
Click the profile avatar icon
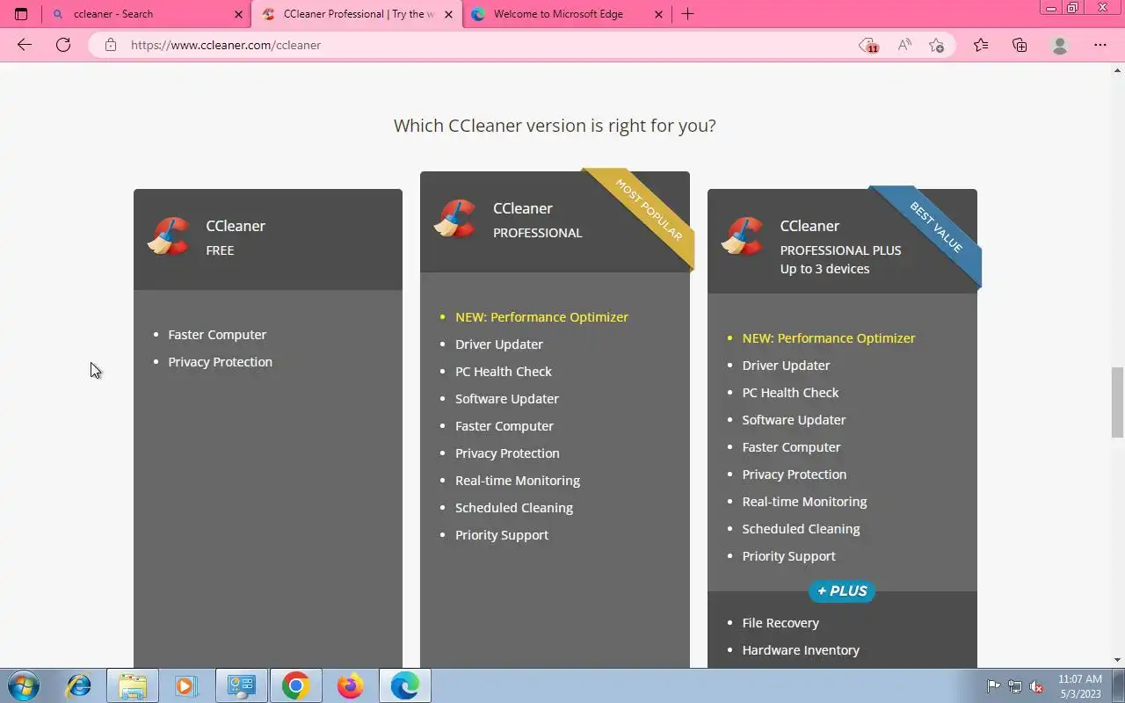pos(1060,45)
